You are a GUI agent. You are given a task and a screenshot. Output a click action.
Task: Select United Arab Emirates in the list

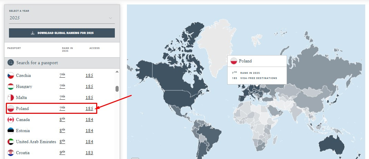coord(36,142)
